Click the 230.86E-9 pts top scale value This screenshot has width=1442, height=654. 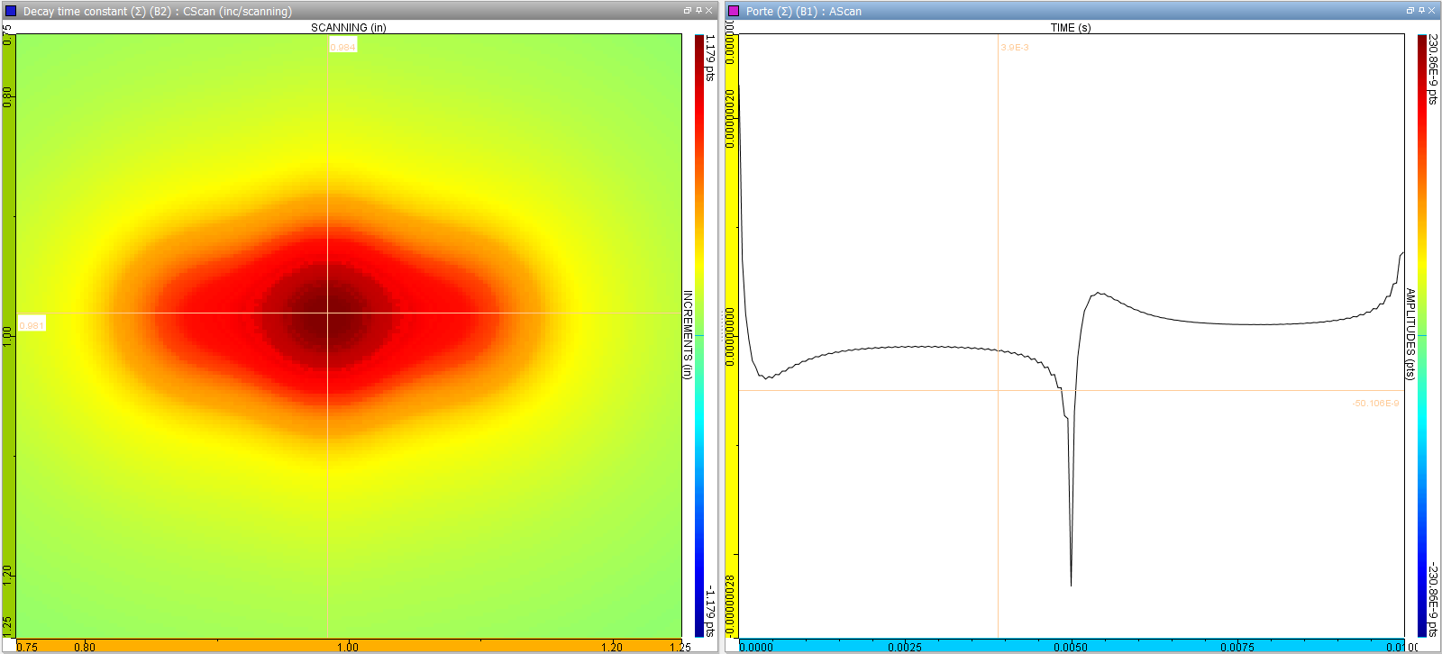pos(1433,69)
